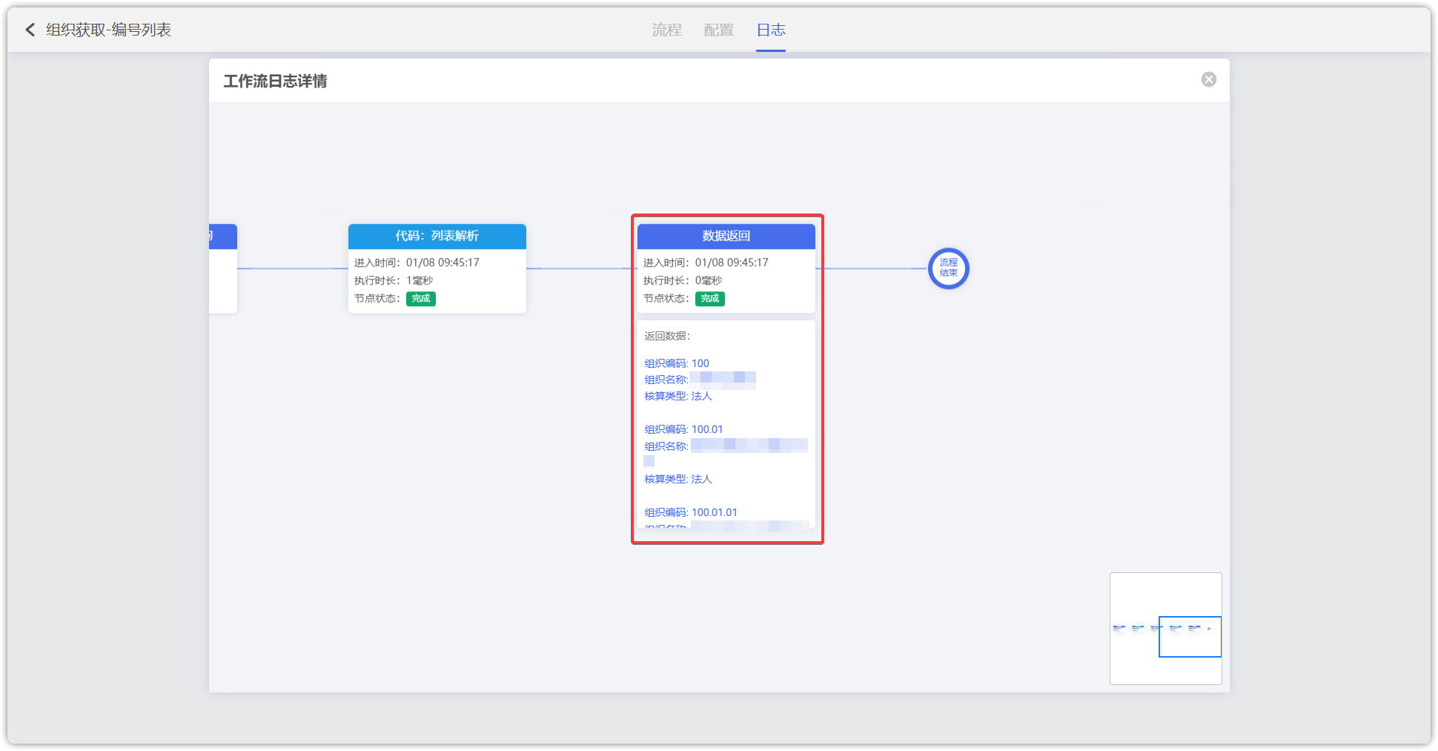Close the 工作流日志详情 dialog
This screenshot has width=1438, height=751.
click(1209, 79)
